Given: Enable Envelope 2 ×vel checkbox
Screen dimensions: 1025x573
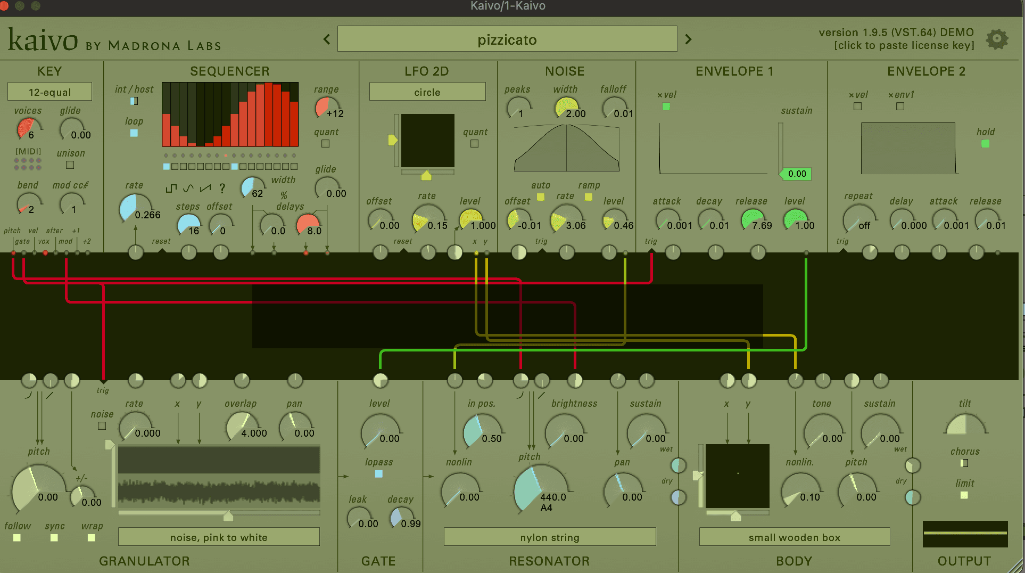Looking at the screenshot, I should (x=858, y=107).
